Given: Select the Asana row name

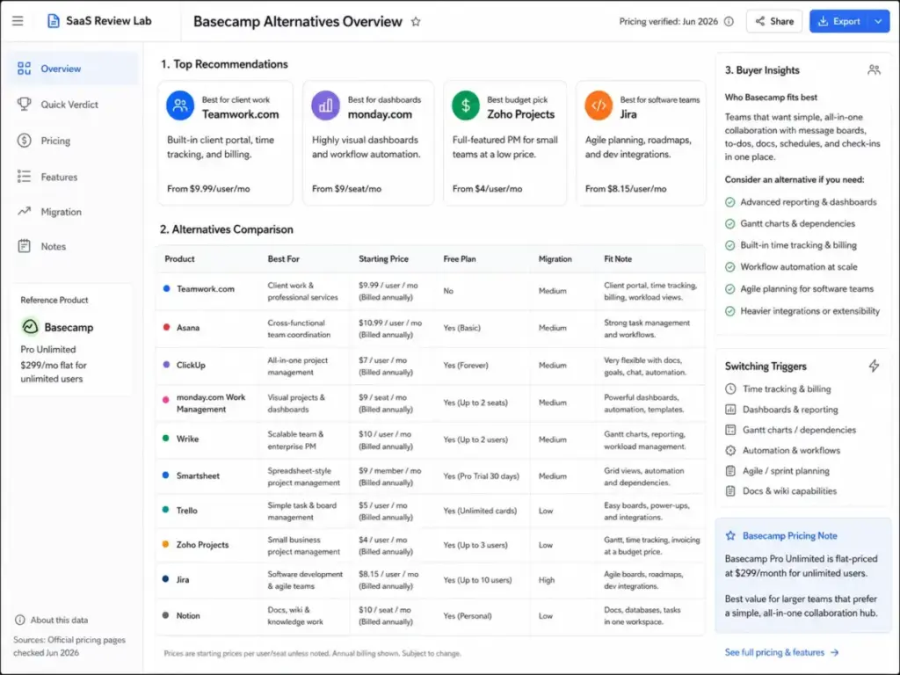Looking at the screenshot, I should click(188, 328).
